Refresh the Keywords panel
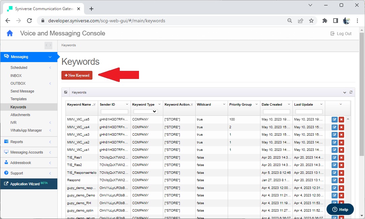365x219 pixels. click(351, 92)
